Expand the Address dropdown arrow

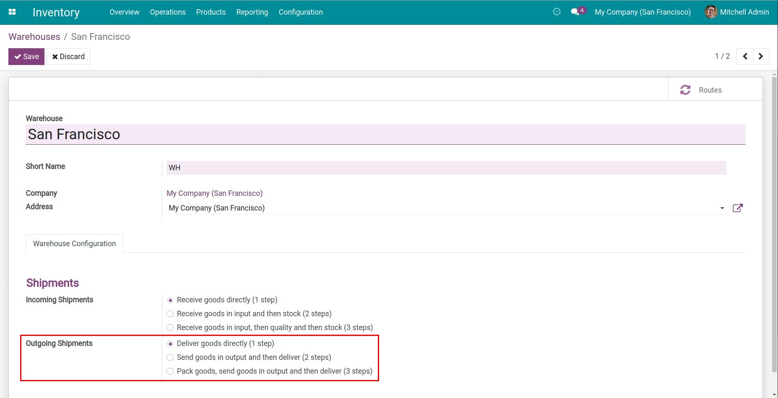722,208
